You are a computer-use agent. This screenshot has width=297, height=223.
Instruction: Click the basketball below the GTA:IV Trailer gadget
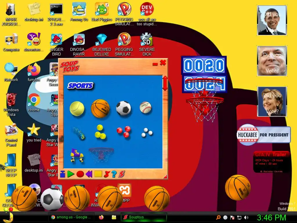click(x=238, y=187)
